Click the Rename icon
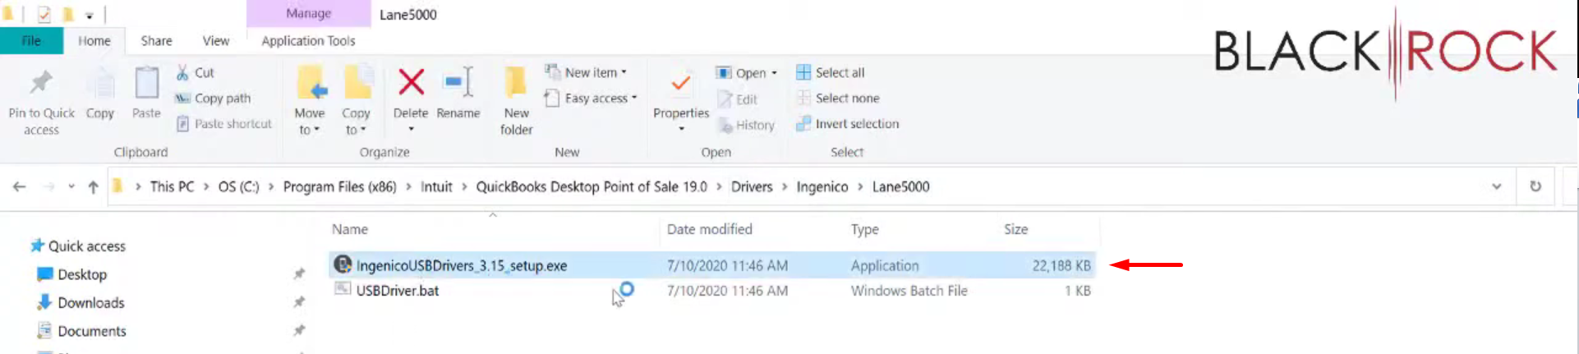Viewport: 1579px width, 354px height. click(458, 82)
